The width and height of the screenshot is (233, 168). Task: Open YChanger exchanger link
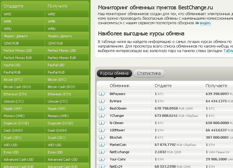(117, 116)
